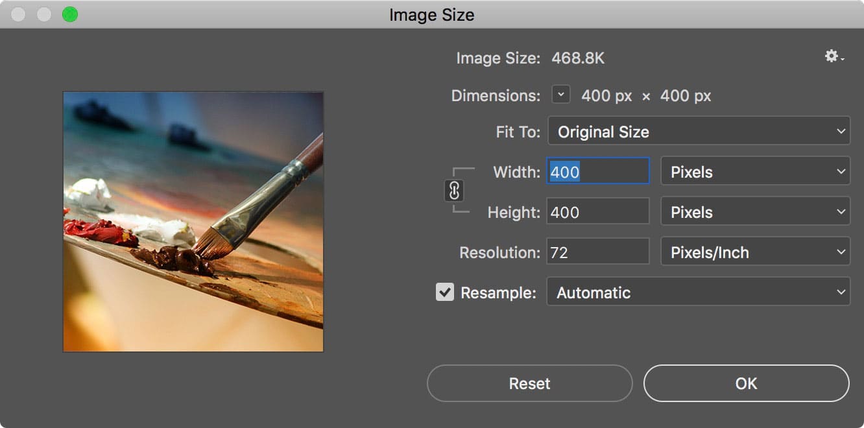Open the Height units Pixels dropdown
864x428 pixels.
[x=755, y=212]
